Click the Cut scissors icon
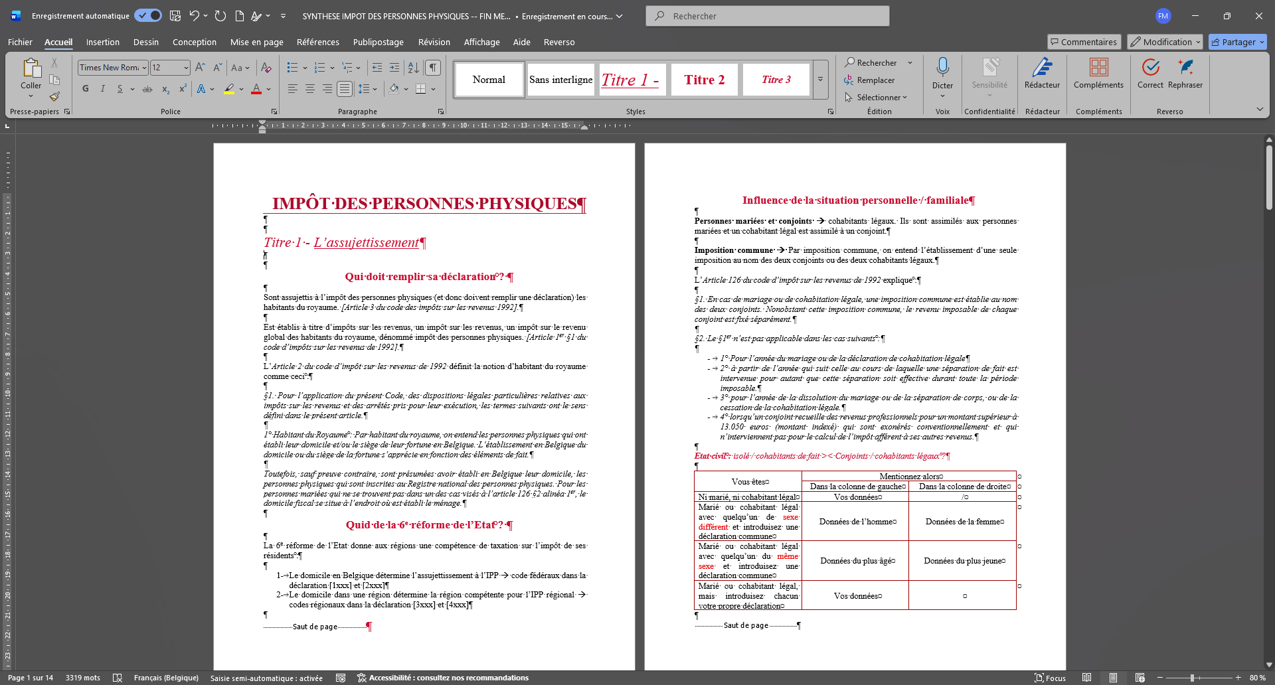The height and width of the screenshot is (685, 1275). point(54,62)
